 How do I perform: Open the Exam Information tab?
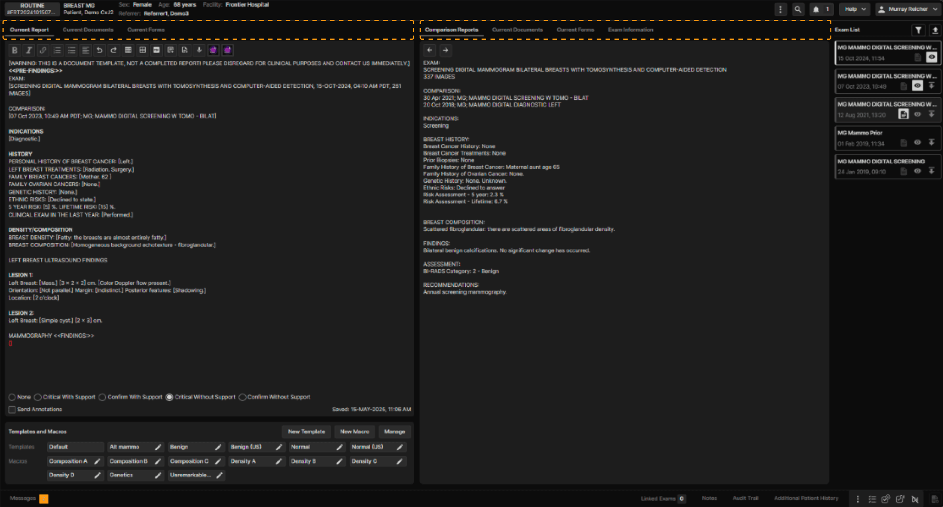click(x=630, y=30)
